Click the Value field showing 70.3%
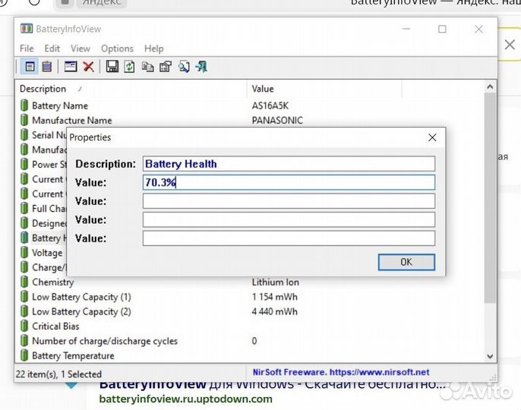The height and width of the screenshot is (410, 521). (x=289, y=182)
